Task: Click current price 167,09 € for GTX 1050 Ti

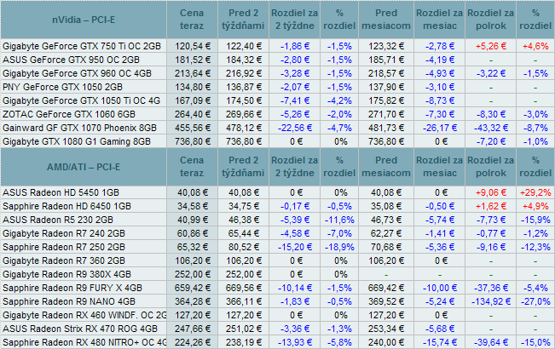Action: [x=192, y=100]
